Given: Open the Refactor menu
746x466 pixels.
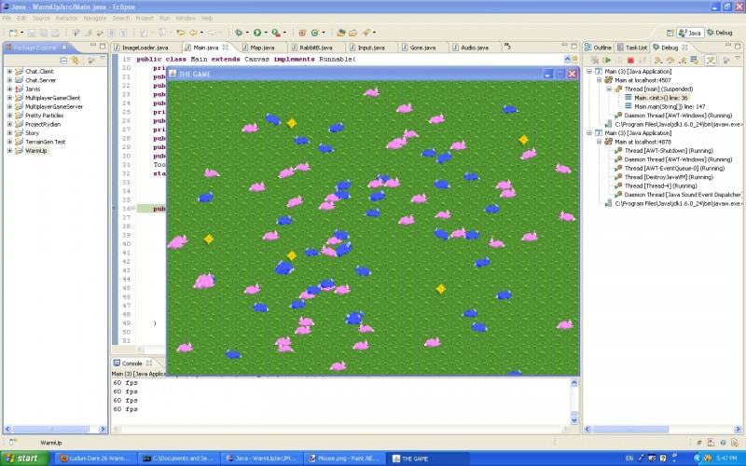Looking at the screenshot, I should pos(66,18).
